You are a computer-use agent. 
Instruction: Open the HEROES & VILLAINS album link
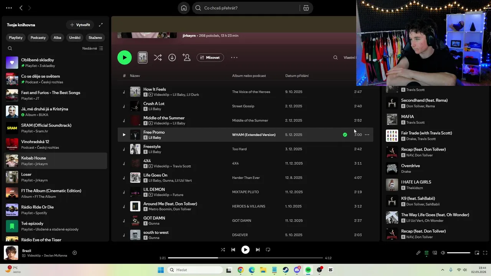[249, 206]
